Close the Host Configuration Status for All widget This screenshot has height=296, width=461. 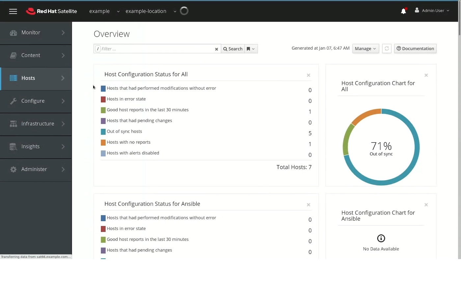[x=309, y=75]
